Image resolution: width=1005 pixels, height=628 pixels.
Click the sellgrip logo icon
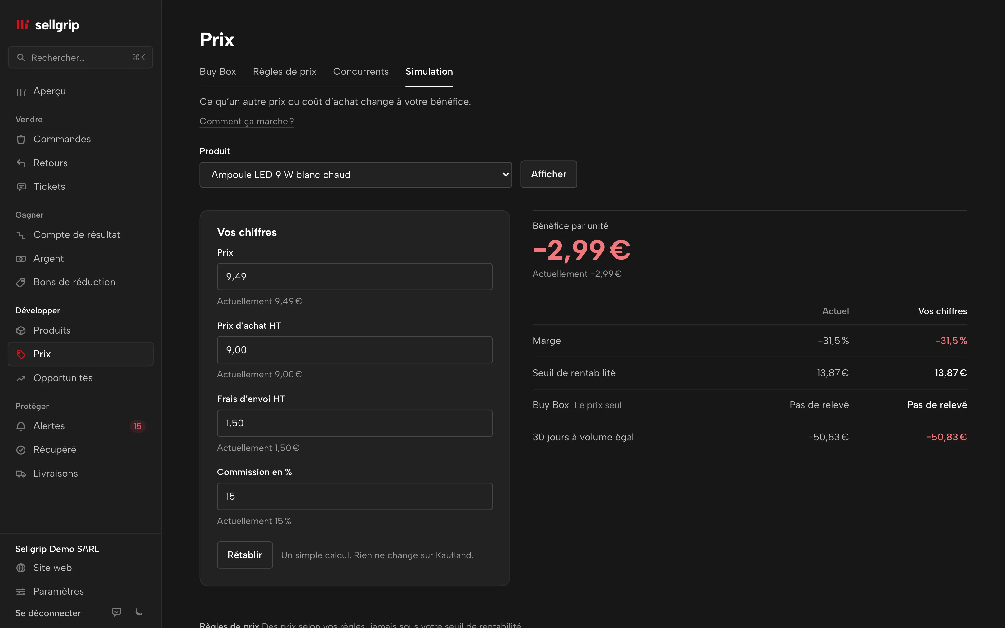[x=22, y=24]
